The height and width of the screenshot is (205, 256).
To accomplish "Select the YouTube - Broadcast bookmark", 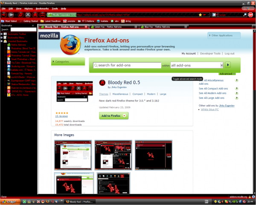I will (22, 63).
